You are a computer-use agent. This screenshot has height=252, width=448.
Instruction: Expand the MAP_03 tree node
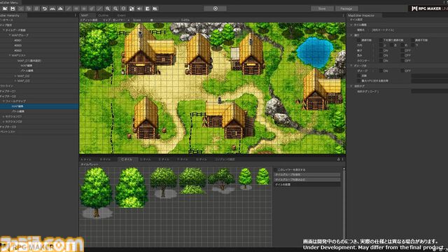[15, 81]
